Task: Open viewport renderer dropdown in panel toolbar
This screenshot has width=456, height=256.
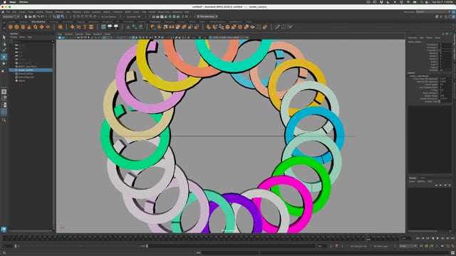Action: (229, 38)
